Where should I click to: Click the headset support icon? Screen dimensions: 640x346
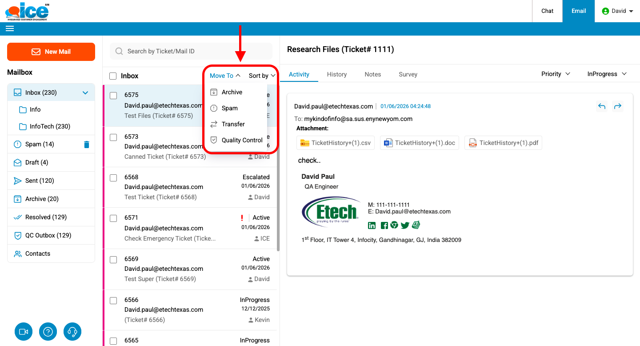click(x=73, y=332)
